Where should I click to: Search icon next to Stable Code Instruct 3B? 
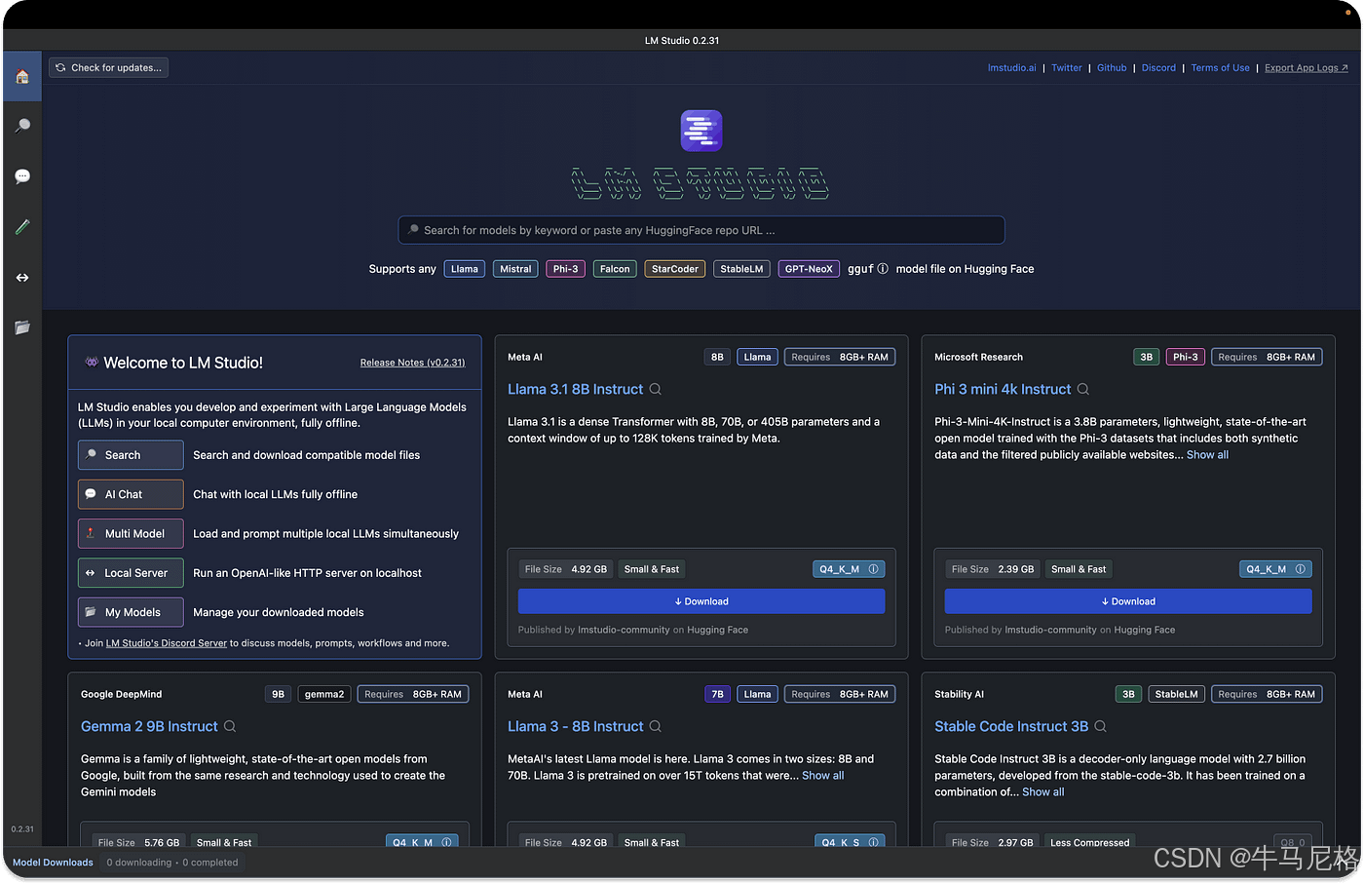coord(1100,726)
